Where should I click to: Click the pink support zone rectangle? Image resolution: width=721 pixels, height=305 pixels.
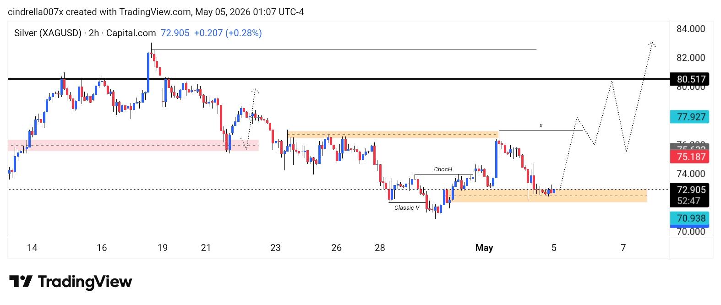click(x=133, y=145)
